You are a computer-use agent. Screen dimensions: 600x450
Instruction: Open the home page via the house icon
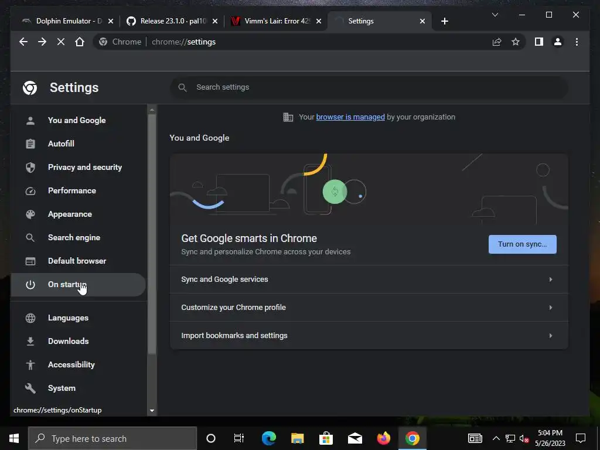80,42
